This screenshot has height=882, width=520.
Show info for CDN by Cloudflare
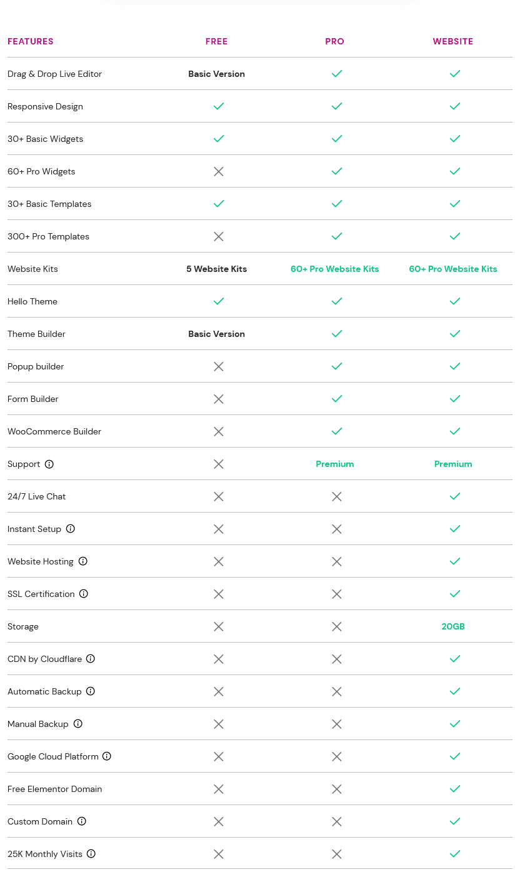point(91,659)
